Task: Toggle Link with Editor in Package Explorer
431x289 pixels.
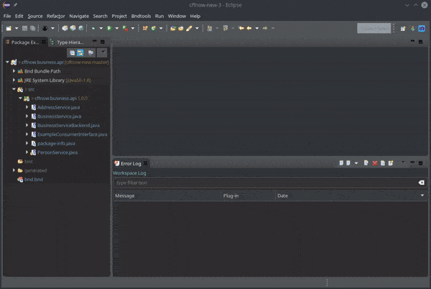Action: click(80, 52)
